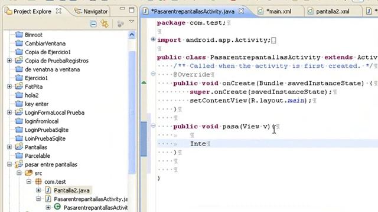Image resolution: width=378 pixels, height=212 pixels.
Task: Select the hola2 project
Action: [31, 95]
